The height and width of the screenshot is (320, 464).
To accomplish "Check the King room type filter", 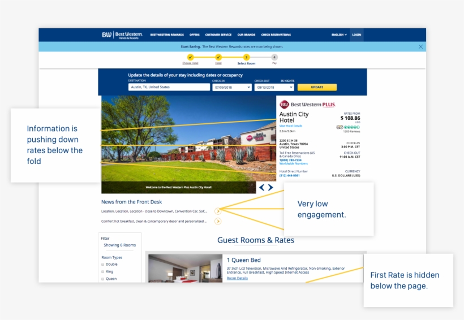I will point(102,271).
